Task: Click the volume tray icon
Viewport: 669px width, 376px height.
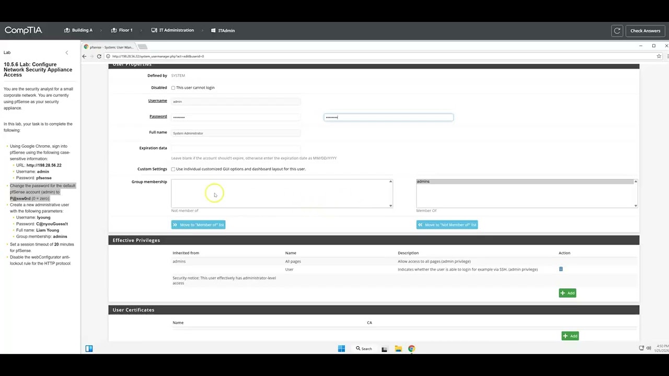Action: point(649,348)
